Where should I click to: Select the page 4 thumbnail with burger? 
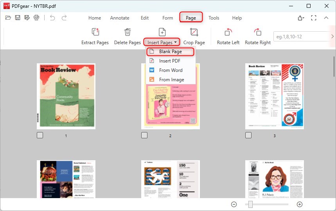66,179
